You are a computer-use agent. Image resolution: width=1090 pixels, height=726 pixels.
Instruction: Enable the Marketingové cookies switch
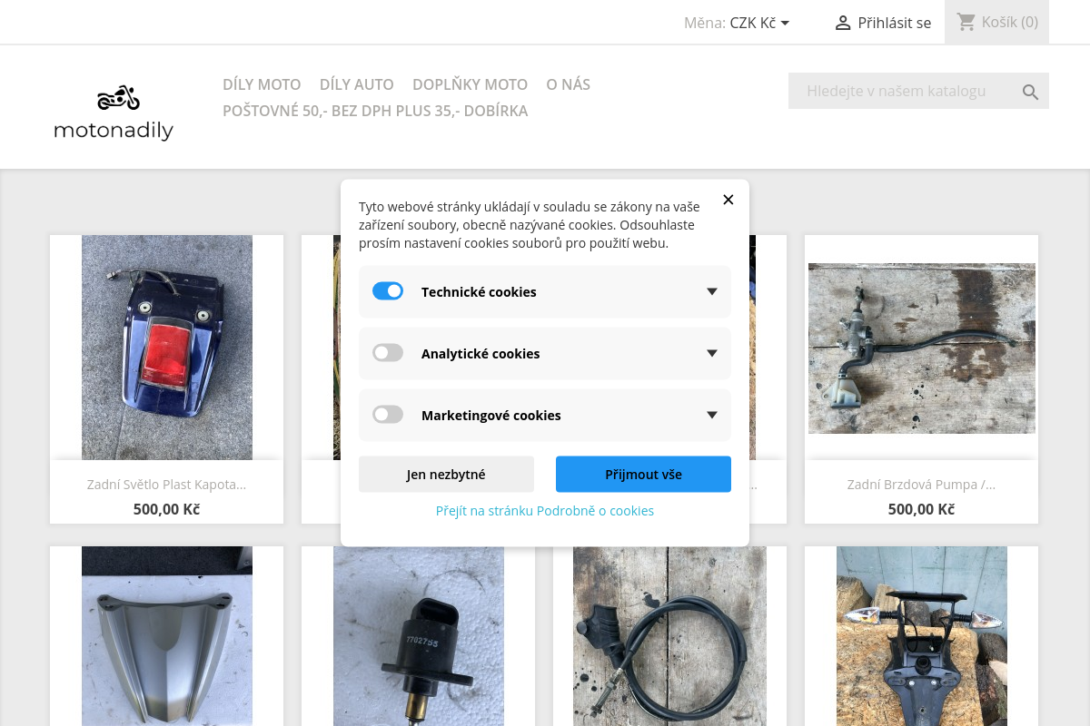388,415
